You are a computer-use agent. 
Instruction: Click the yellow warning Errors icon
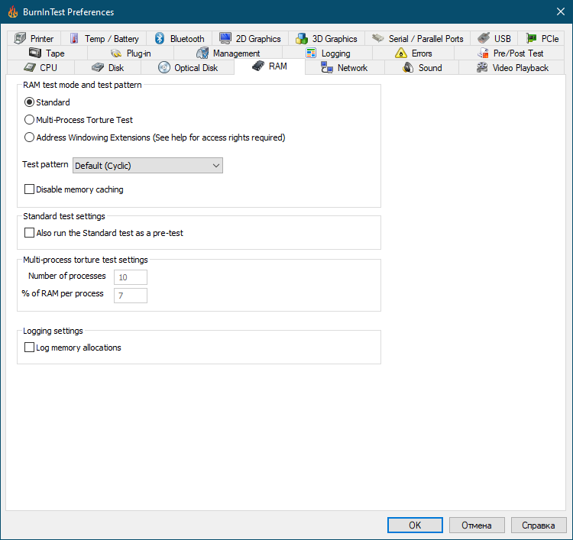coord(401,53)
